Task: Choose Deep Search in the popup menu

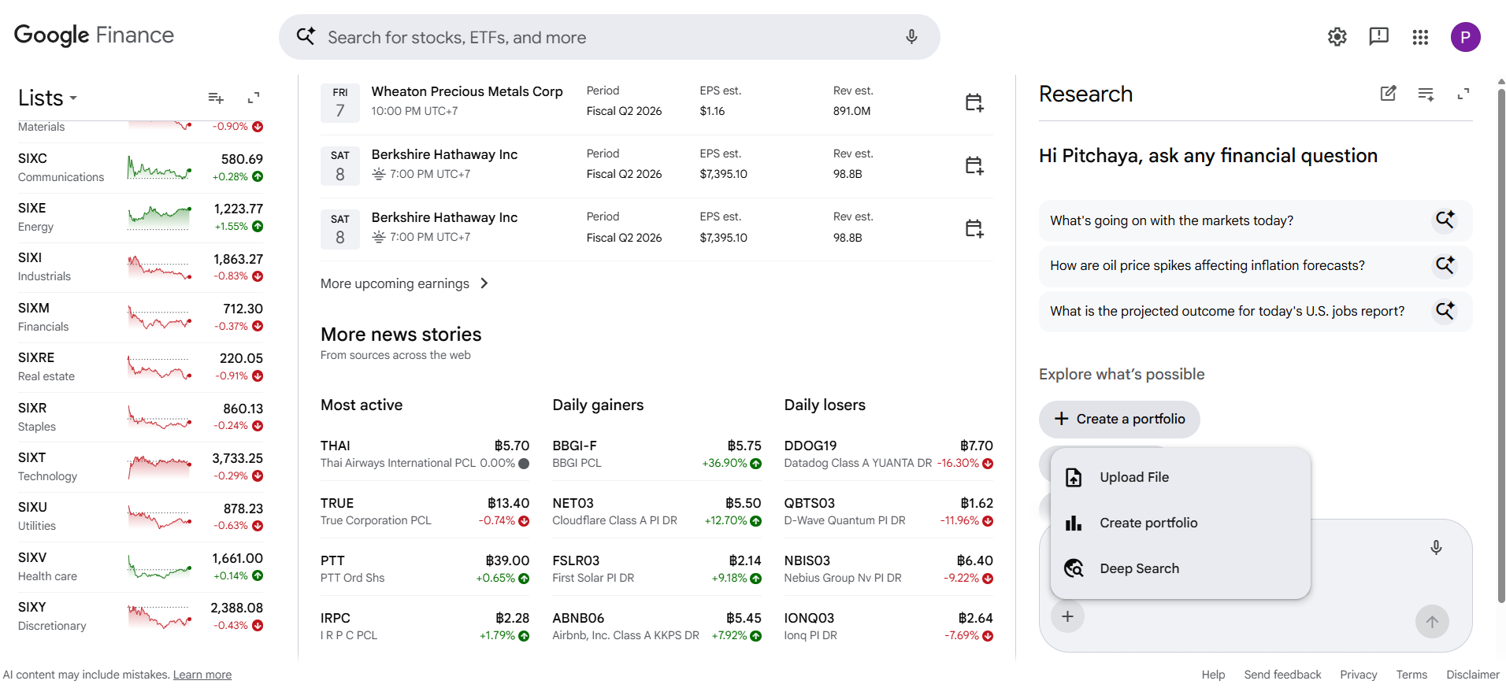Action: (1180, 568)
